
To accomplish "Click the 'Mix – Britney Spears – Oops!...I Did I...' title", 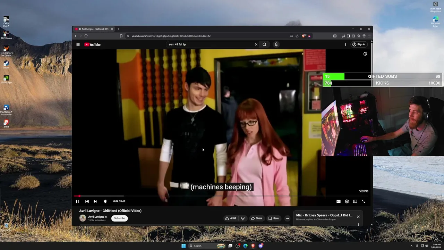I will pos(324,215).
